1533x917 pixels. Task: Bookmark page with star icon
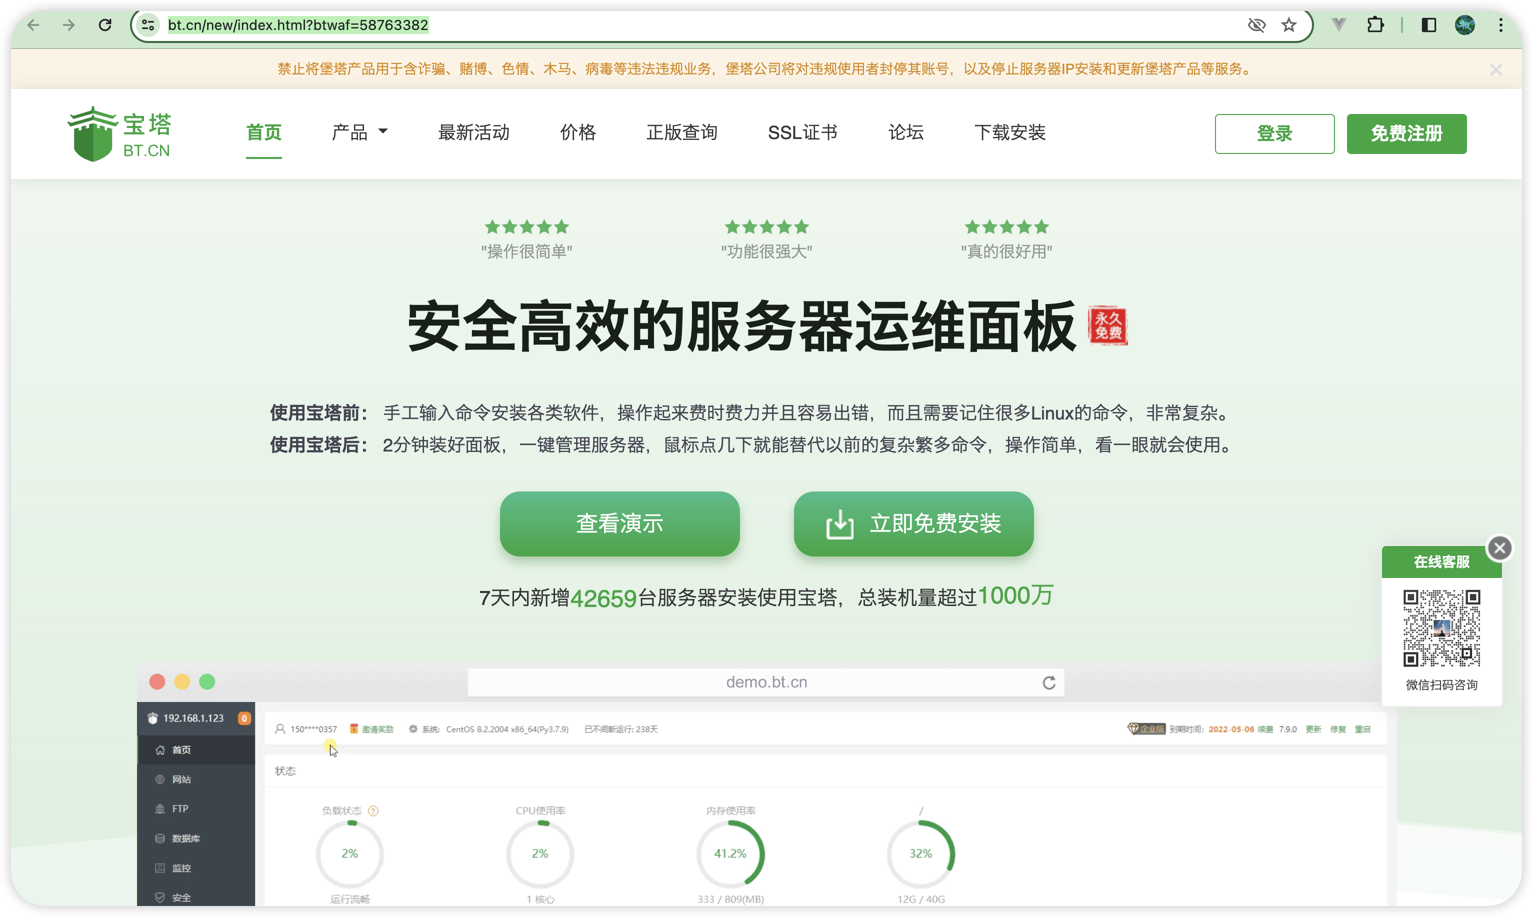pos(1288,25)
